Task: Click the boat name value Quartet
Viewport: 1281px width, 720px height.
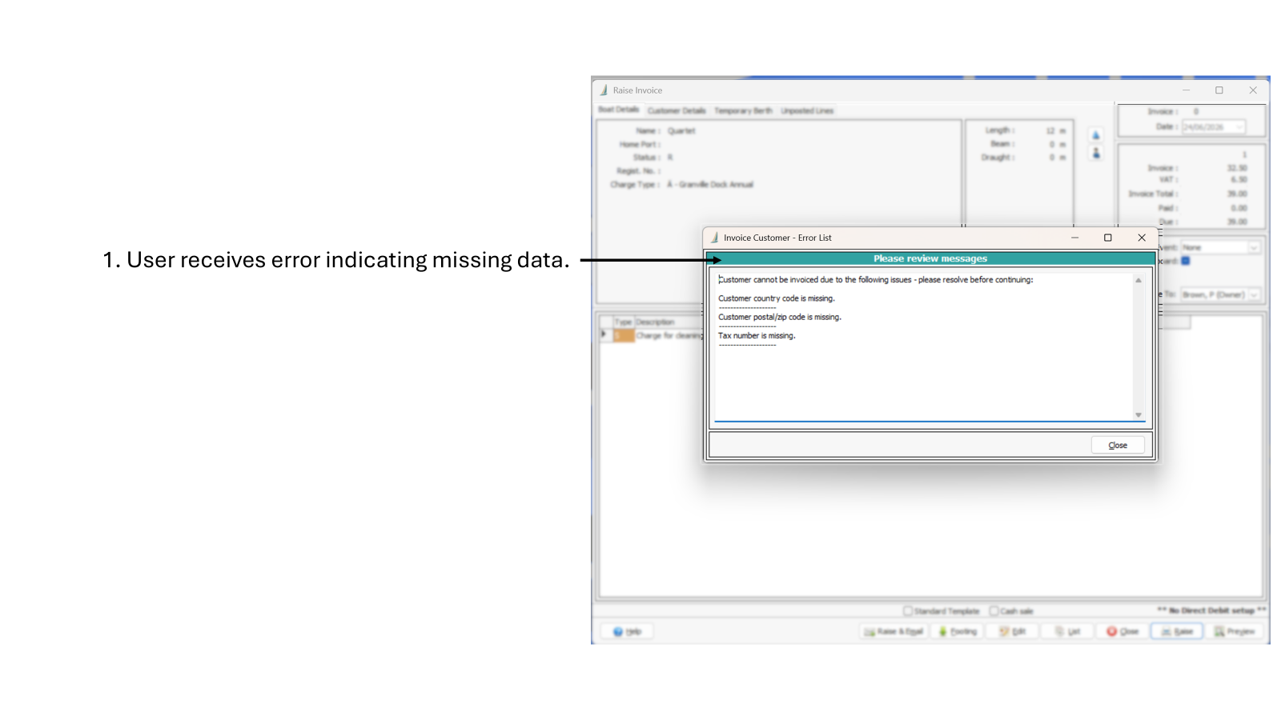Action: (681, 130)
